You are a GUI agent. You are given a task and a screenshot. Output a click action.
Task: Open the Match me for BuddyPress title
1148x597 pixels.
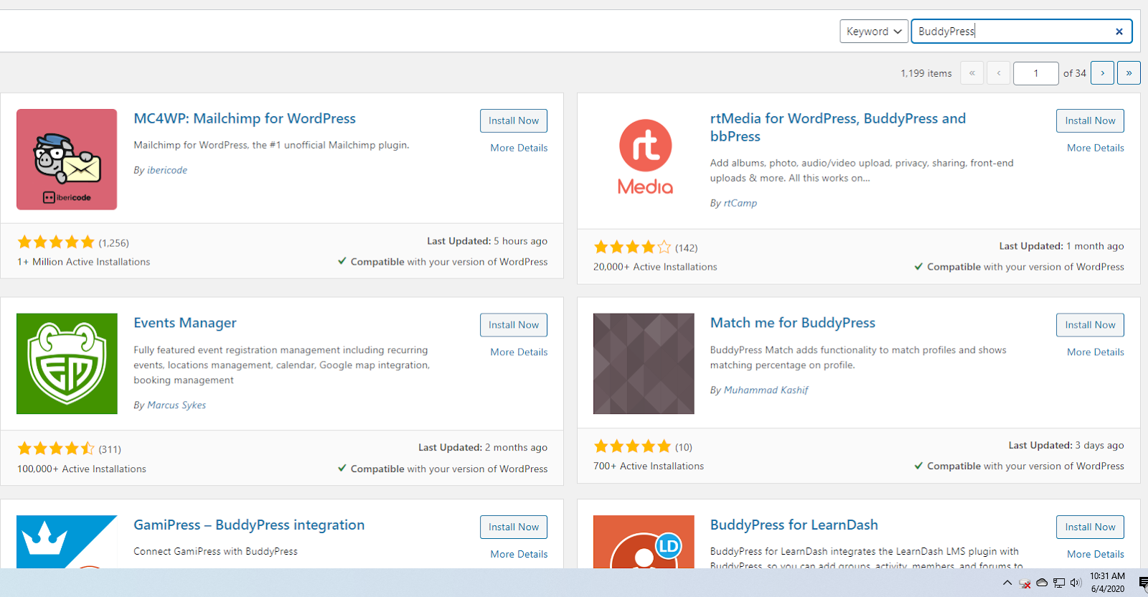click(793, 323)
